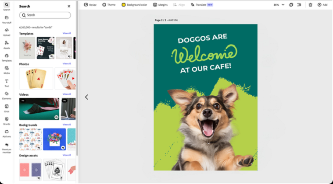Open the Grids panel
The image size is (333, 184).
pyautogui.click(x=7, y=108)
